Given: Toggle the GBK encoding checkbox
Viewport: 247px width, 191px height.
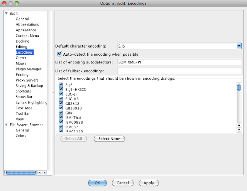Looking at the screenshot, I should [61, 113].
